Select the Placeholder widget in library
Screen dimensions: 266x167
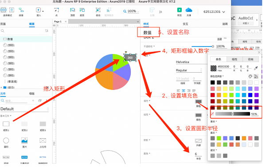[x=43, y=140]
